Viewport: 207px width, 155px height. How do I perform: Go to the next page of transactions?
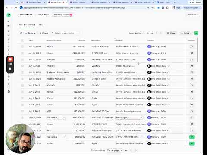136,150
